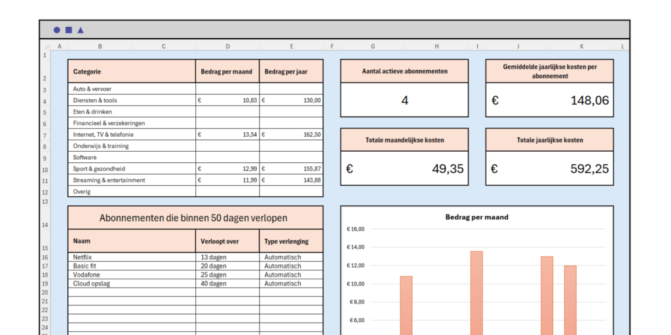
Task: Click the blue square icon in title bar
Action: [x=69, y=30]
